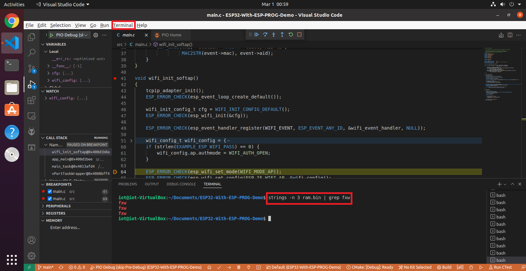Collapse the CALL STACK section
This screenshot has height=271, width=526.
coord(43,138)
